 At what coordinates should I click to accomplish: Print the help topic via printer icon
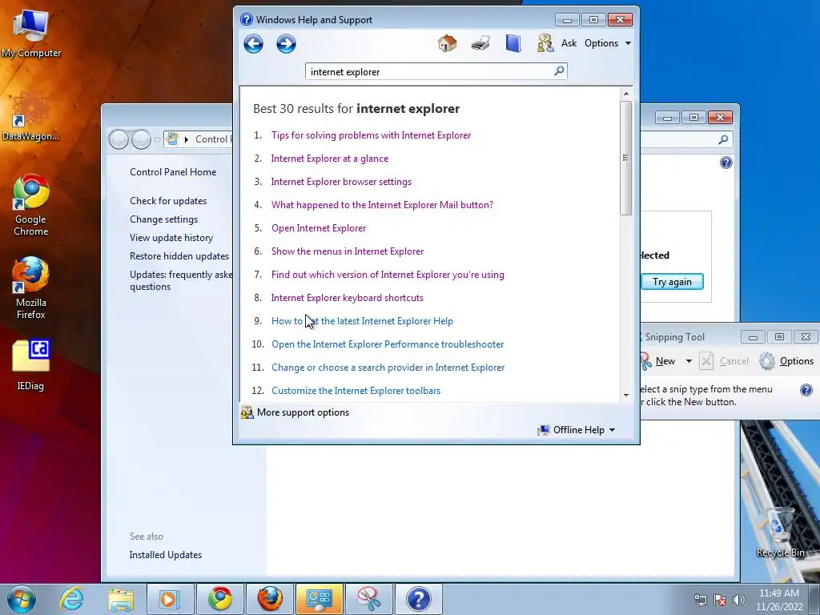(480, 43)
